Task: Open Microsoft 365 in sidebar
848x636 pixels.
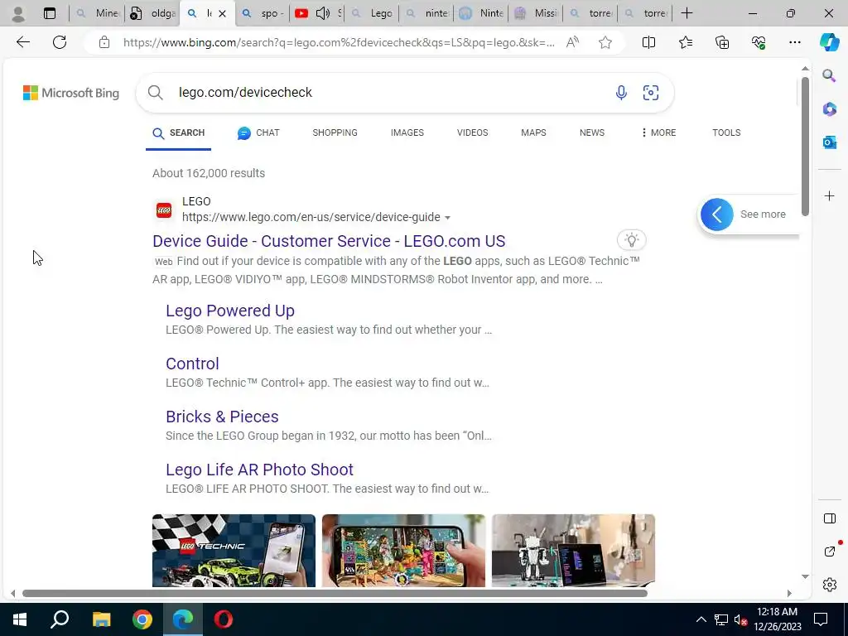Action: [829, 109]
